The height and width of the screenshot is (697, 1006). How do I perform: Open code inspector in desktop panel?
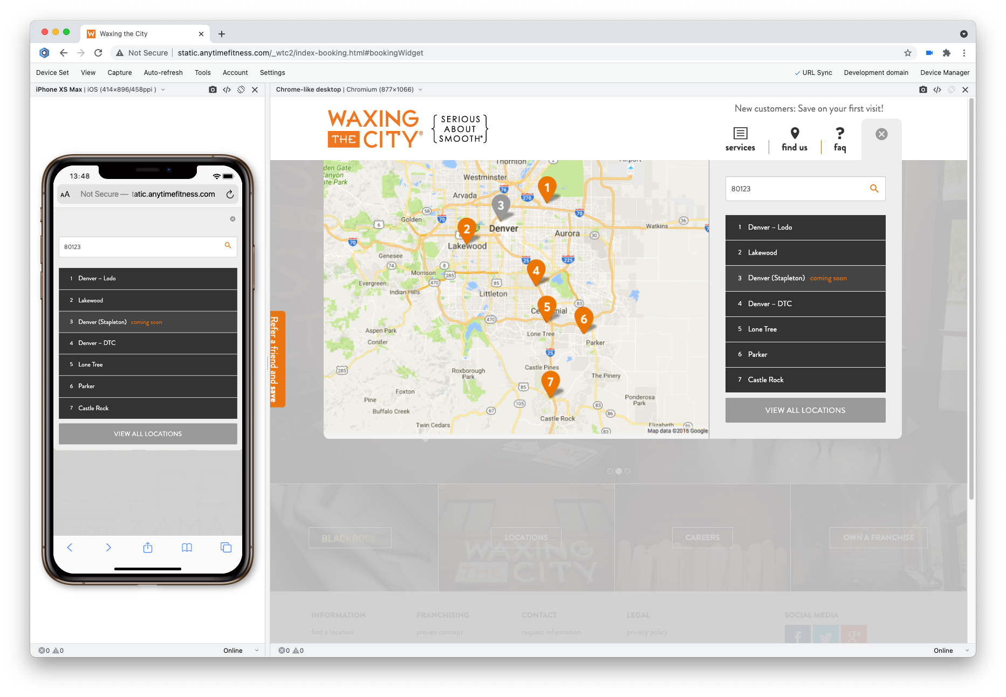[937, 89]
